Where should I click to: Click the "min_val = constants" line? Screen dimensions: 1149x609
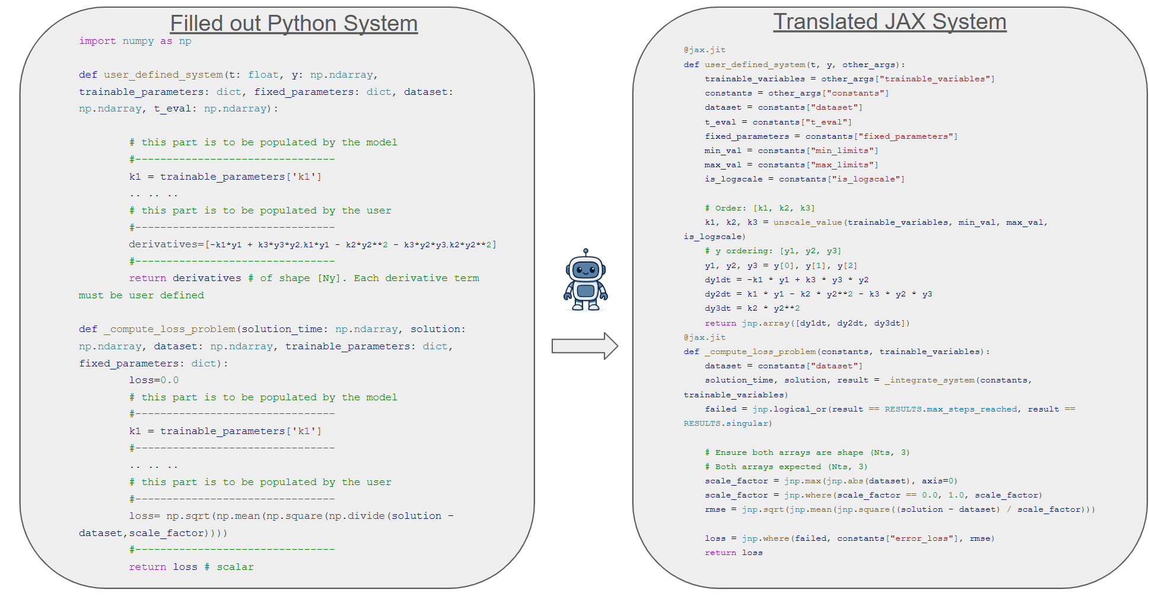(x=791, y=151)
